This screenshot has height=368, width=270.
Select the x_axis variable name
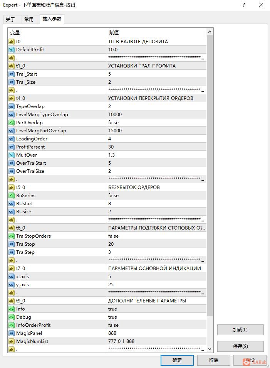click(x=22, y=277)
